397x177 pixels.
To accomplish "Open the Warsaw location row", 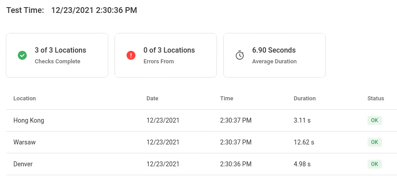I will tap(201, 142).
